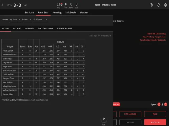169x126 pixels.
Task: Select player Ramon Urias
Action: (x=8, y=94)
